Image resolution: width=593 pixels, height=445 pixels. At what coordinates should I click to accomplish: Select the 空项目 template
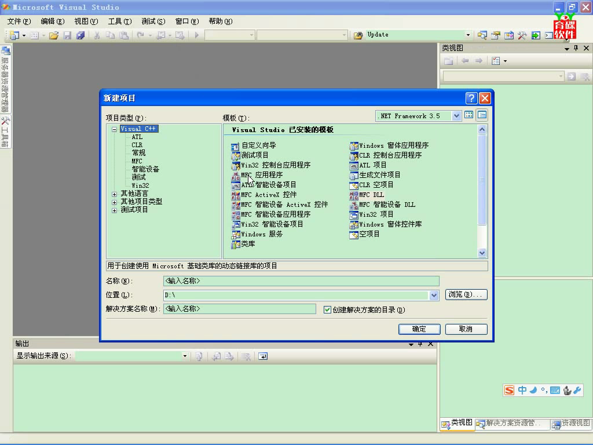click(365, 234)
